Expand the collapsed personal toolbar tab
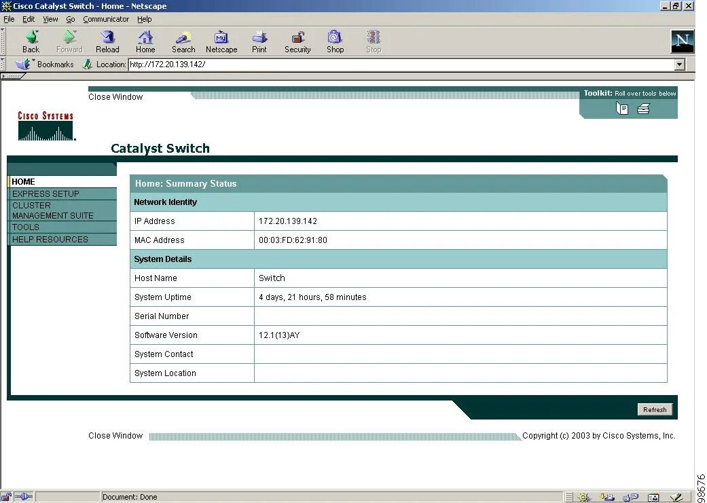This screenshot has height=503, width=707. 13,76
